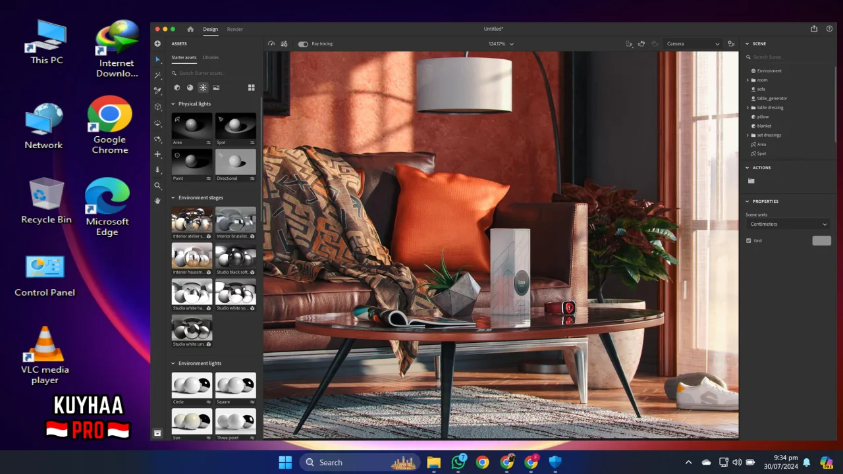
Task: Open the Camera view dropdown
Action: click(x=693, y=44)
